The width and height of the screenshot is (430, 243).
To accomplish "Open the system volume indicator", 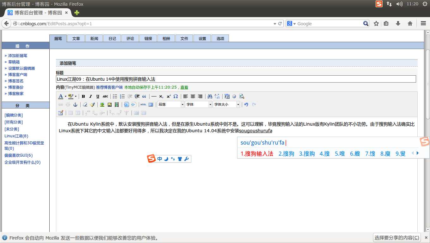I will click(x=399, y=4).
